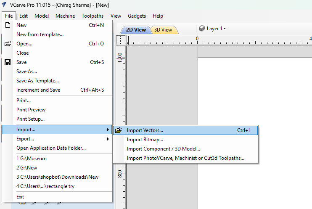Viewport: 312px width, 209px height.
Task: Open the Layer 1 dropdown
Action: 216,29
